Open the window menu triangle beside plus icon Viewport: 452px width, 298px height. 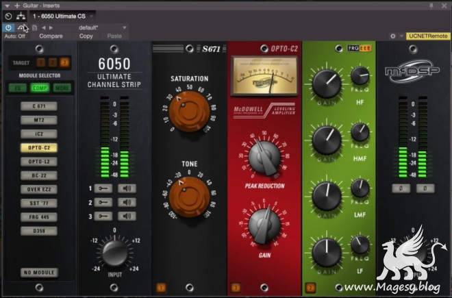point(8,5)
